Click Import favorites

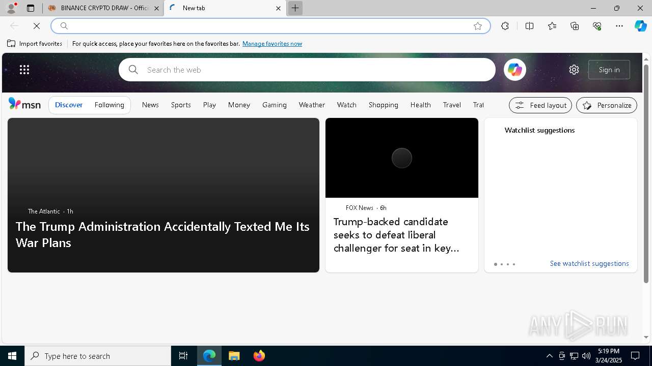35,44
